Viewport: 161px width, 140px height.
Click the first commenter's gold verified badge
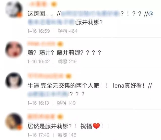(54, 4)
